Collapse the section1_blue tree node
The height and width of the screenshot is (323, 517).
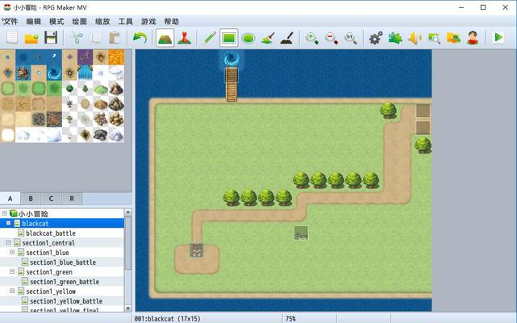click(x=13, y=252)
